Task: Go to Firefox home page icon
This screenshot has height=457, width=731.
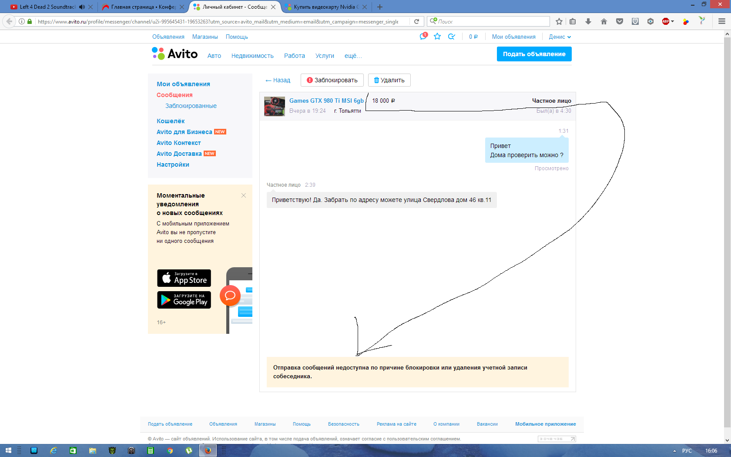Action: click(604, 21)
